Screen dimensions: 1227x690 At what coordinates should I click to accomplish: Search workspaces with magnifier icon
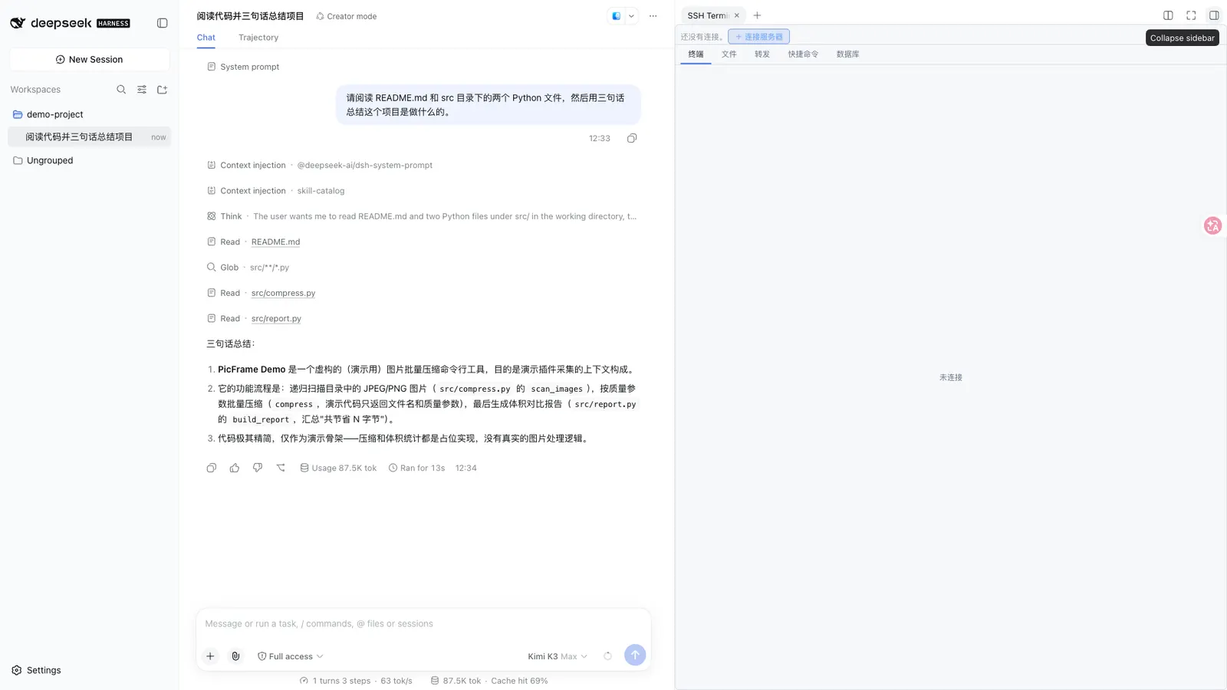point(121,90)
